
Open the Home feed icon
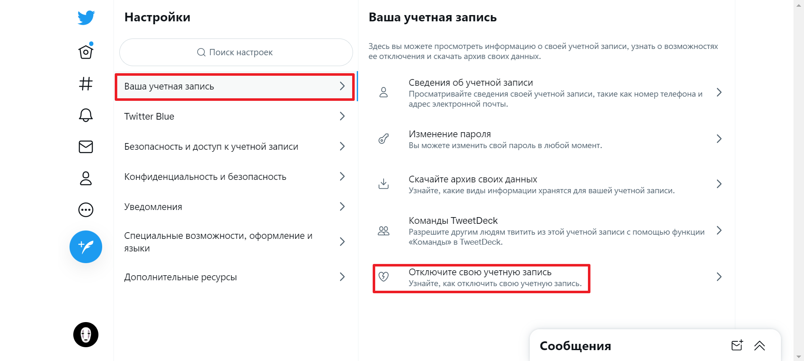(85, 51)
